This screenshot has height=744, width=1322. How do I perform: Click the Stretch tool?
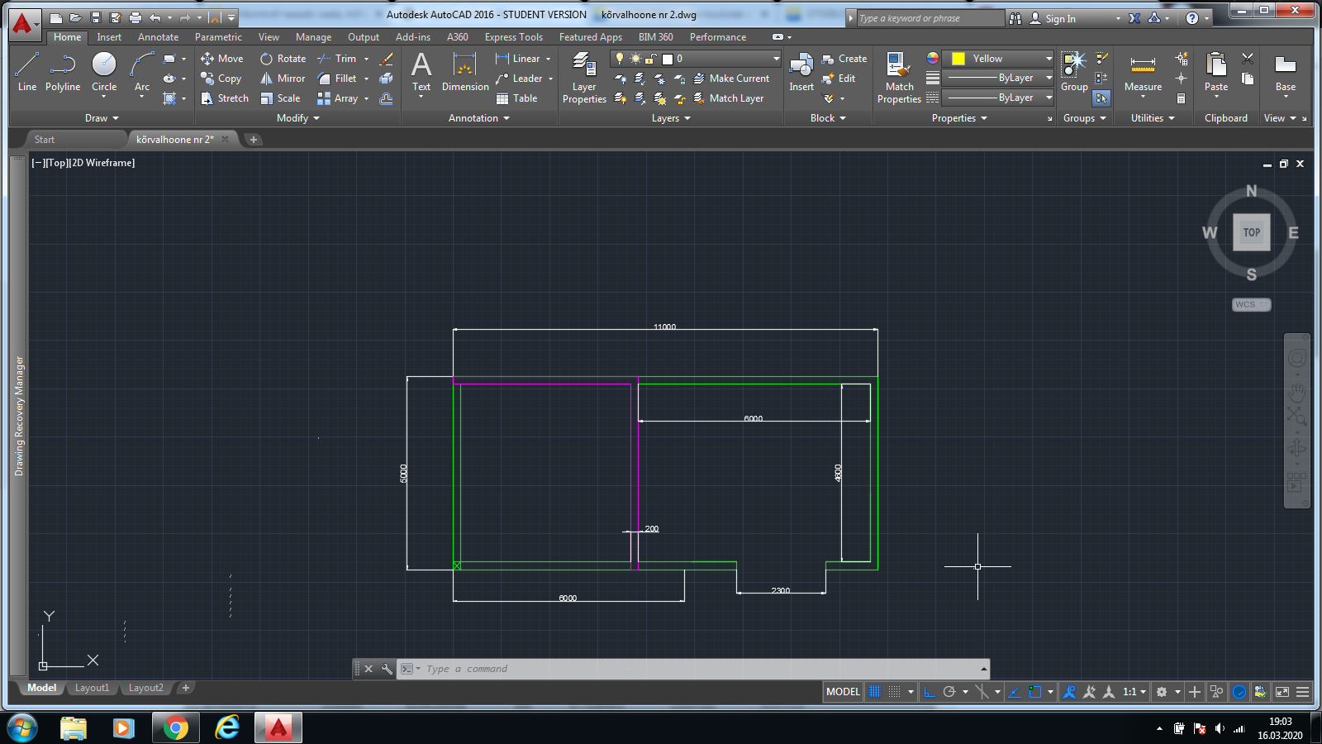[x=224, y=98]
